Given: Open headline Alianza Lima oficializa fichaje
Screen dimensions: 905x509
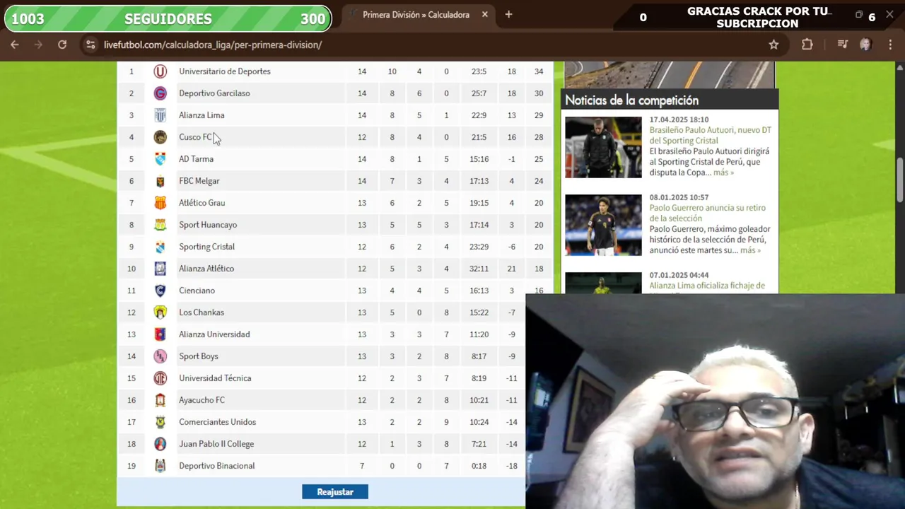Looking at the screenshot, I should point(707,286).
